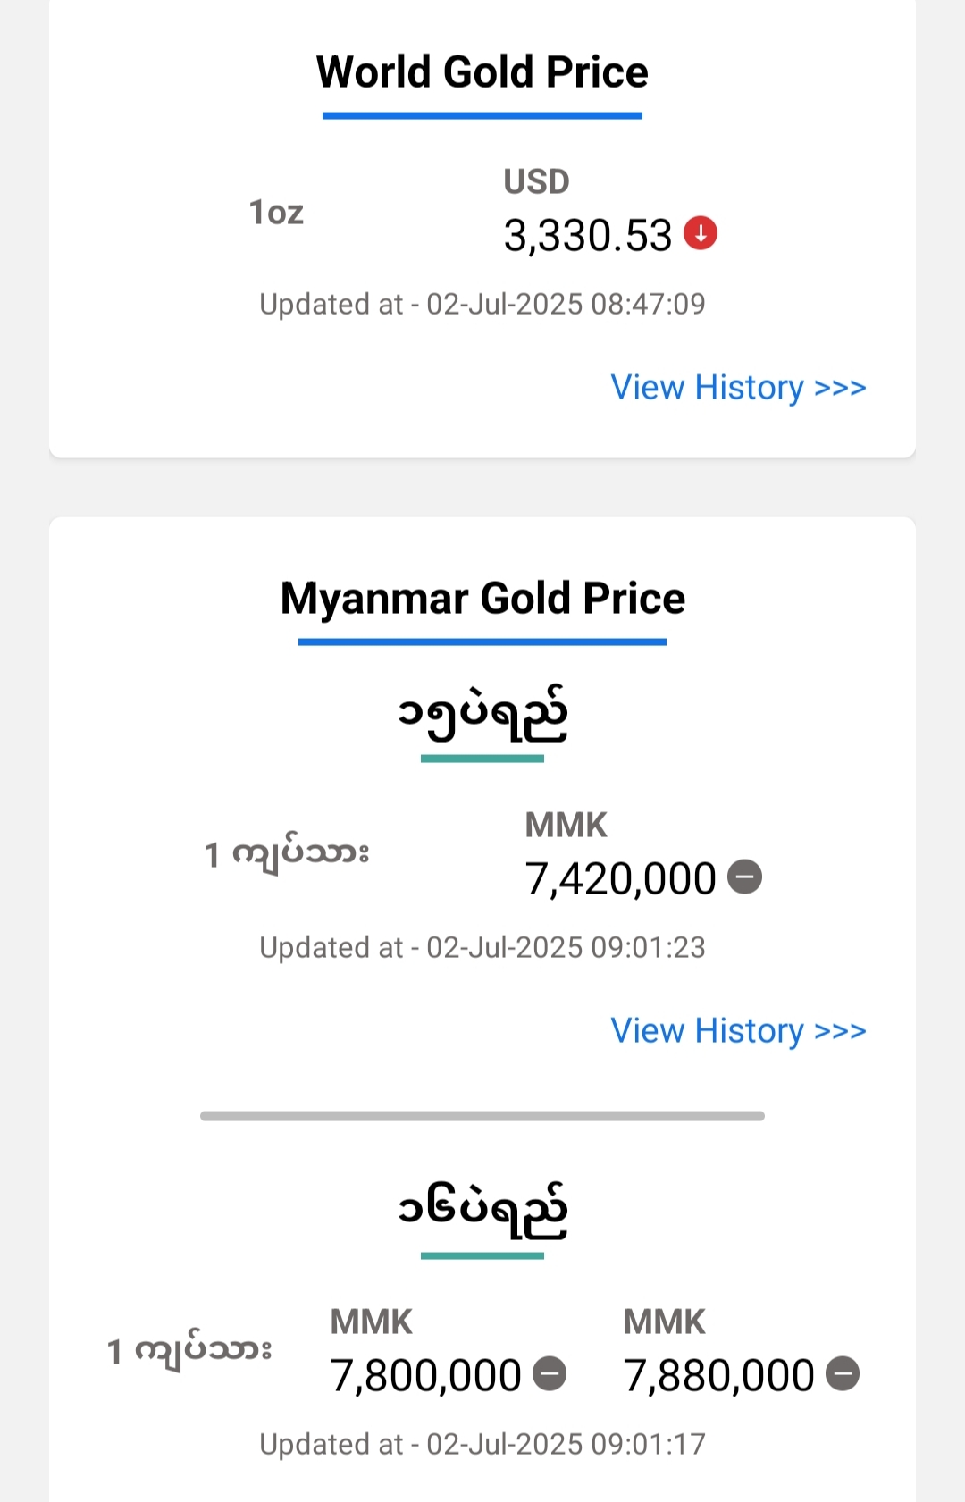Open View History under World Gold Price

738,388
